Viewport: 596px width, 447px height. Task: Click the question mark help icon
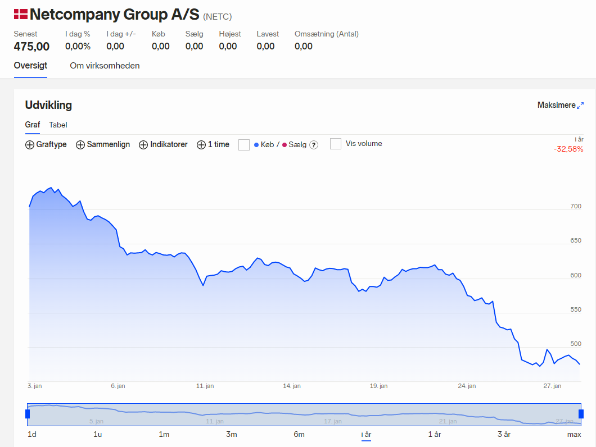[x=314, y=145]
